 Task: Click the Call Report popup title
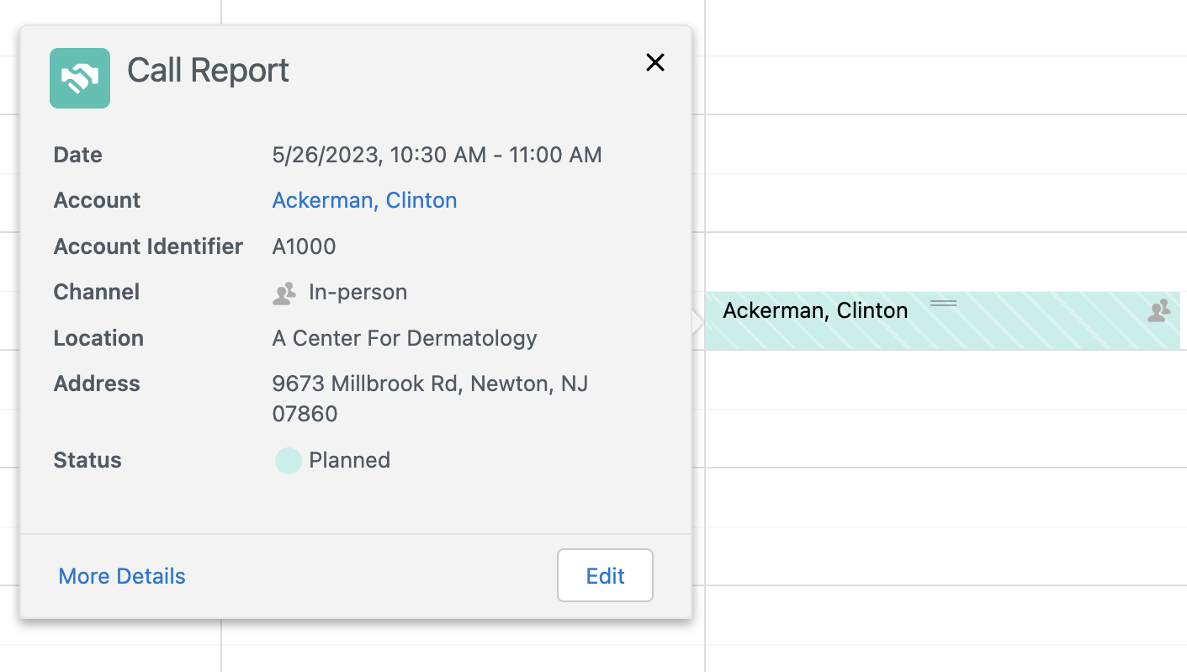208,71
